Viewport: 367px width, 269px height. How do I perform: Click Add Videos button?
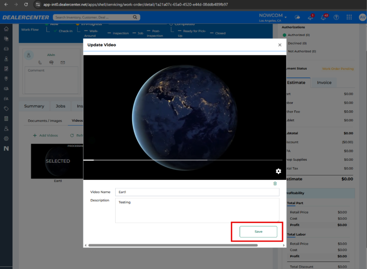point(45,136)
